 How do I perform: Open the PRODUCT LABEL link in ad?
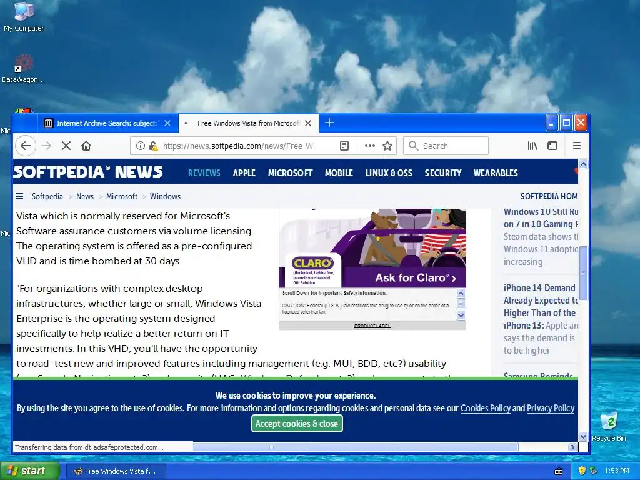pos(372,326)
